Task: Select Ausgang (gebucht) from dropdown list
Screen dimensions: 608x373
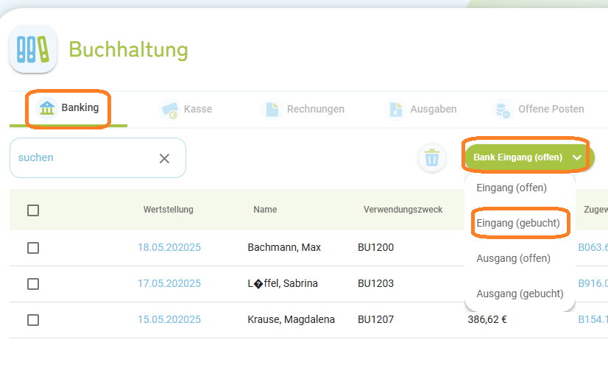Action: pos(520,294)
